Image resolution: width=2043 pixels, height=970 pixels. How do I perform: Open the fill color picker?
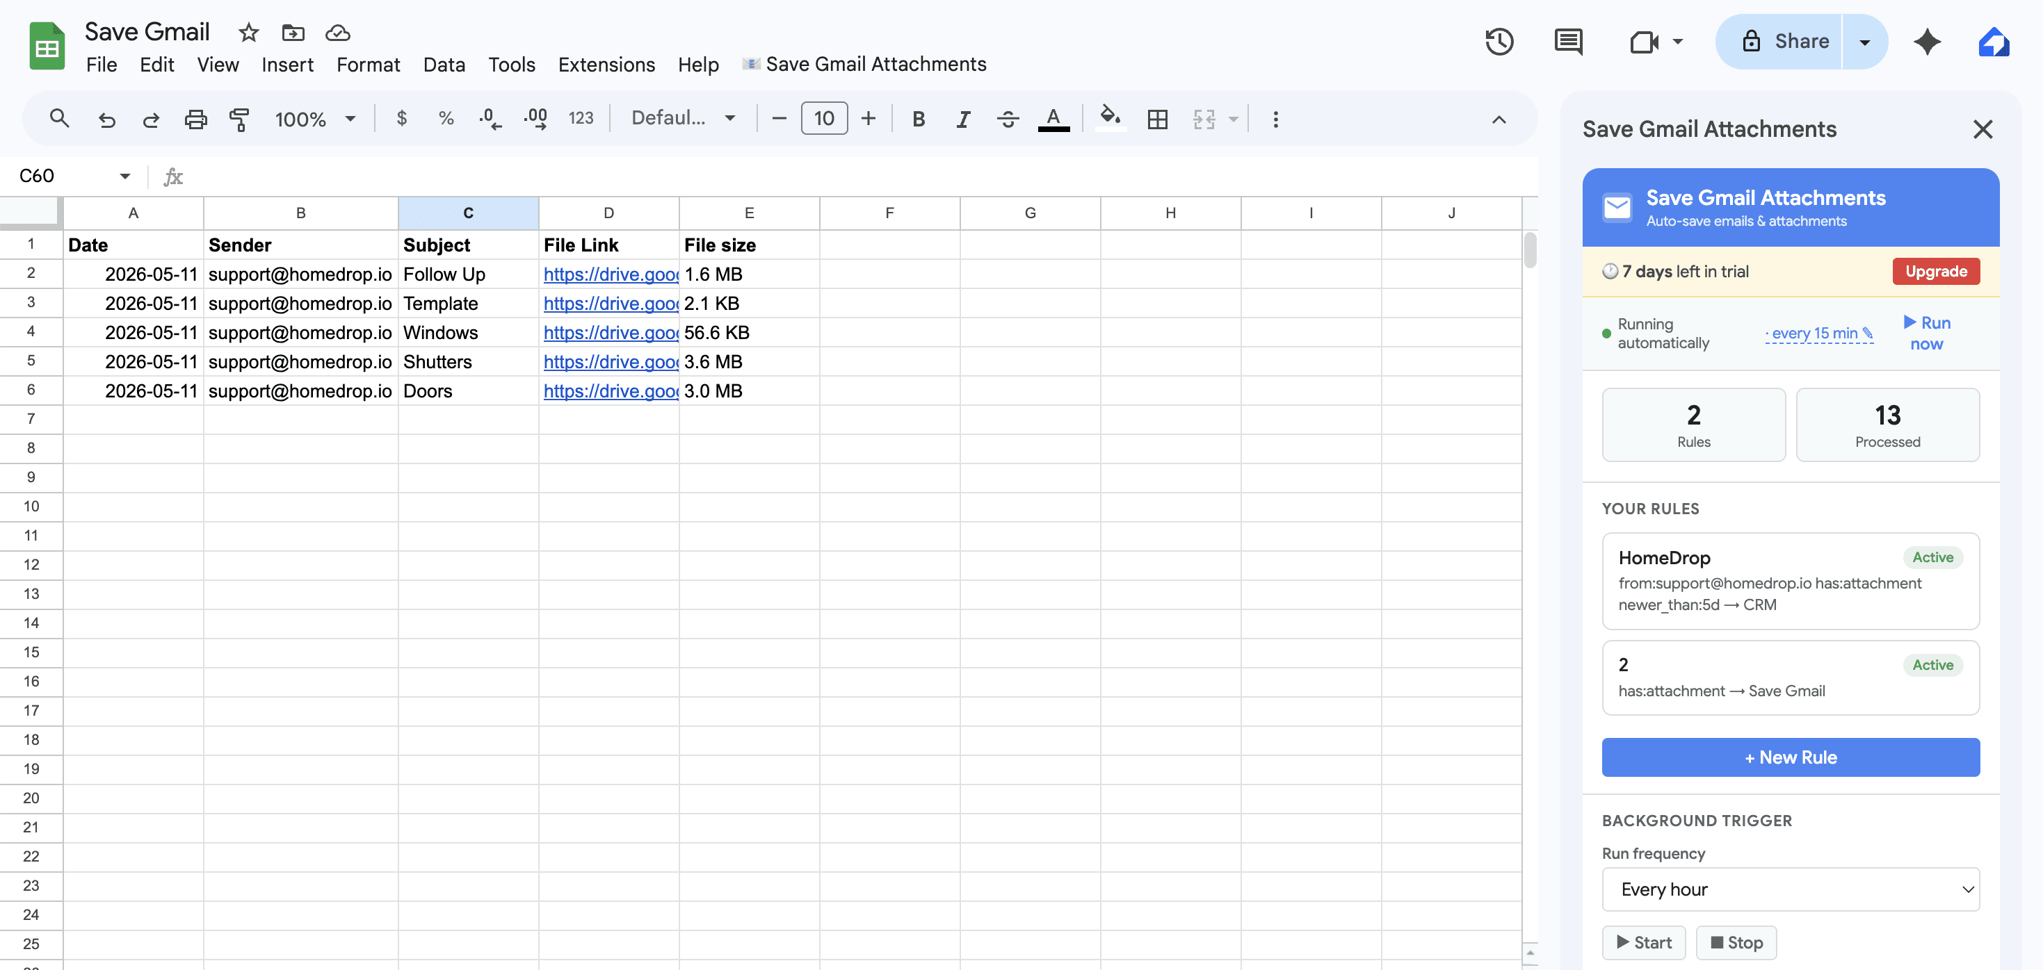(x=1111, y=119)
